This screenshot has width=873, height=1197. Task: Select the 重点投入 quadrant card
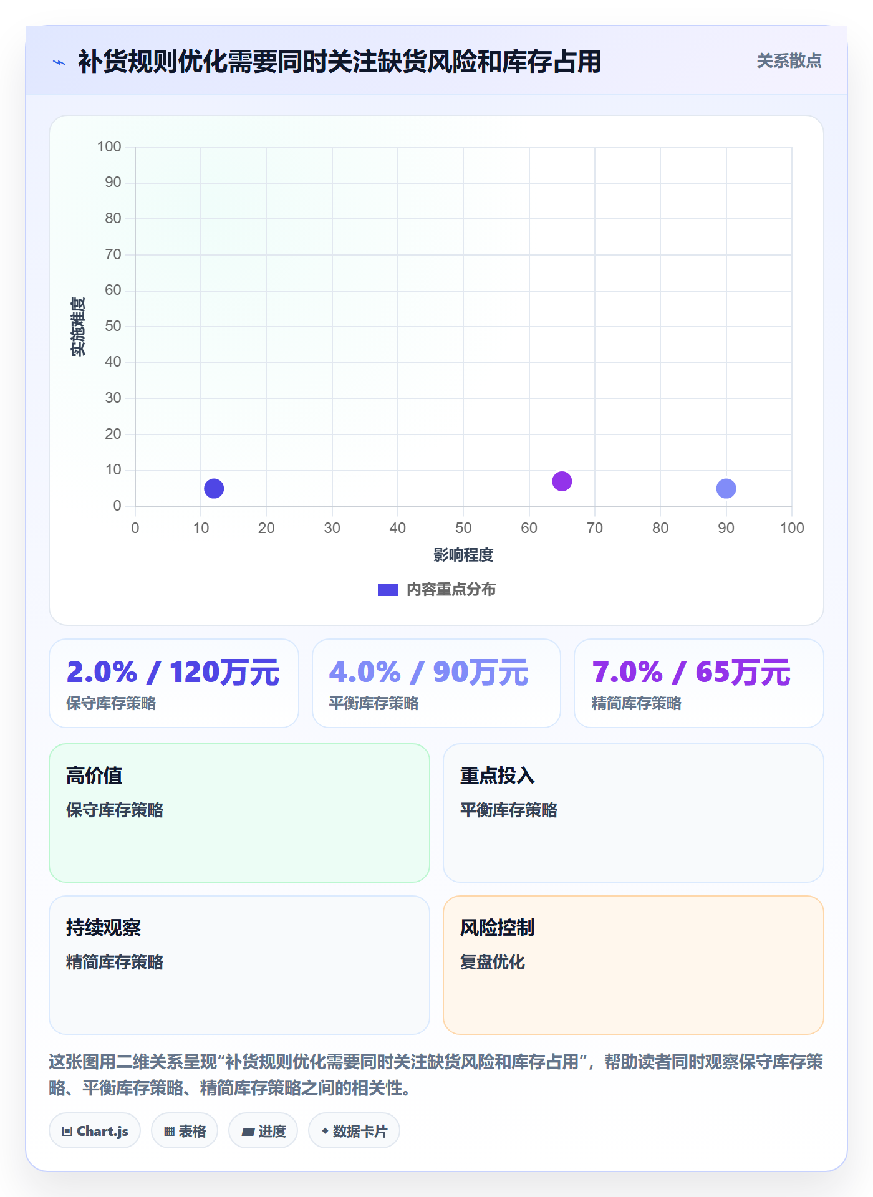coord(634,813)
